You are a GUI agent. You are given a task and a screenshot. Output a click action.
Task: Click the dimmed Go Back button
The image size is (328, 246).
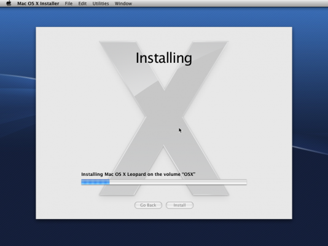coord(148,205)
